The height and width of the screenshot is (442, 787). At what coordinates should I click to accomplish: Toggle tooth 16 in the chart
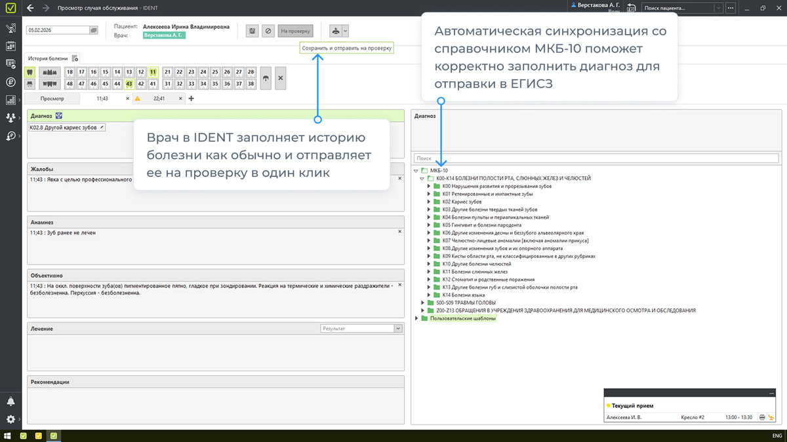tap(94, 72)
